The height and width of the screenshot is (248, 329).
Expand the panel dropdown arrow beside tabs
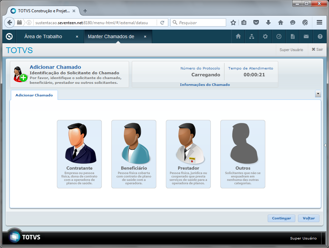pos(318,94)
